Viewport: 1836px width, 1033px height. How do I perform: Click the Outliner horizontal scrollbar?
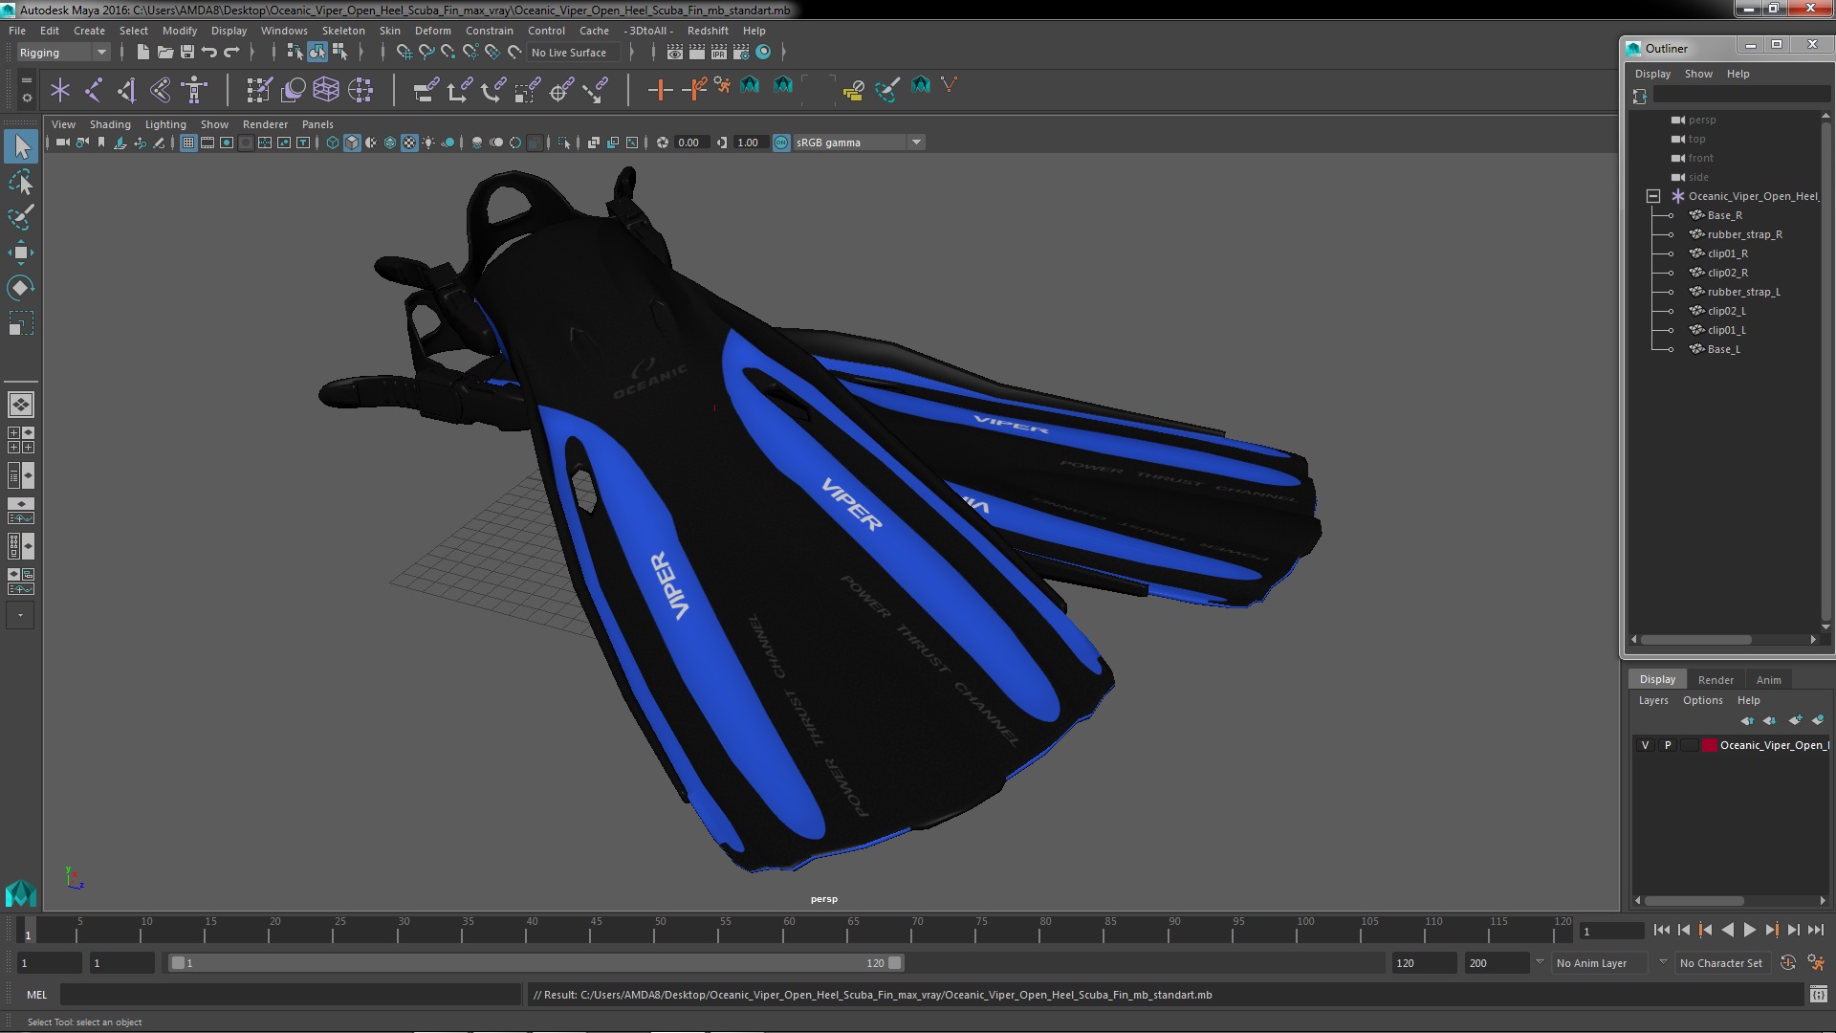tap(1696, 640)
